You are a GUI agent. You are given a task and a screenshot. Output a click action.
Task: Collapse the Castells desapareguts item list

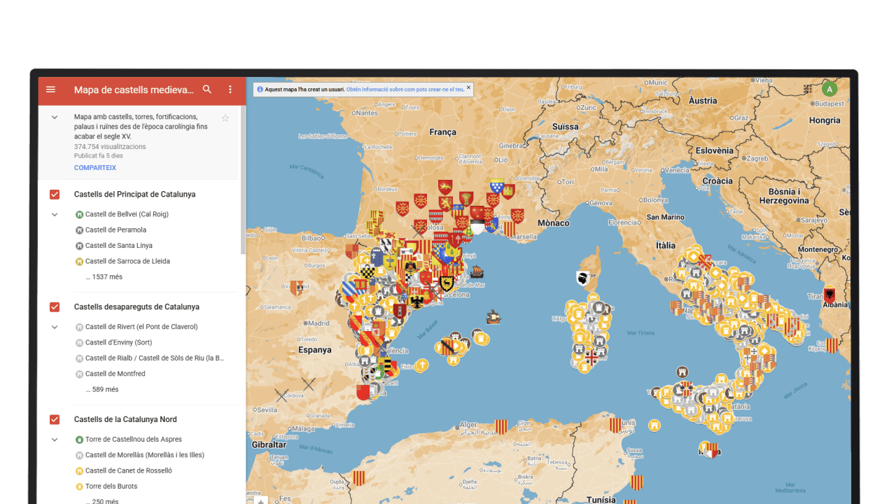point(55,326)
